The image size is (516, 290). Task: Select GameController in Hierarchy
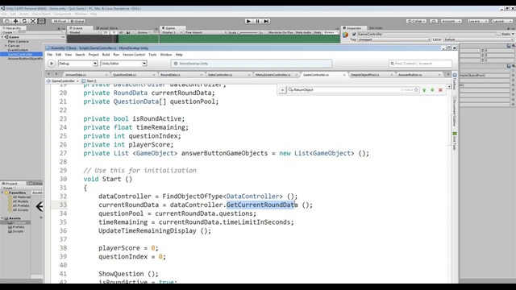pyautogui.click(x=20, y=54)
